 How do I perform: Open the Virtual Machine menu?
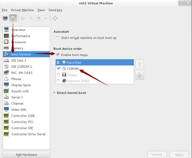pos(22,10)
